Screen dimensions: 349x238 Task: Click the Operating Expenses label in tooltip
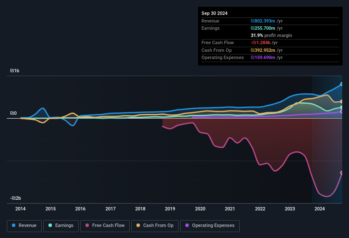point(223,57)
